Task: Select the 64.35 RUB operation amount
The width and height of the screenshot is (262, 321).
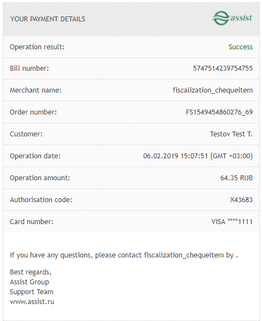Action: (x=236, y=177)
